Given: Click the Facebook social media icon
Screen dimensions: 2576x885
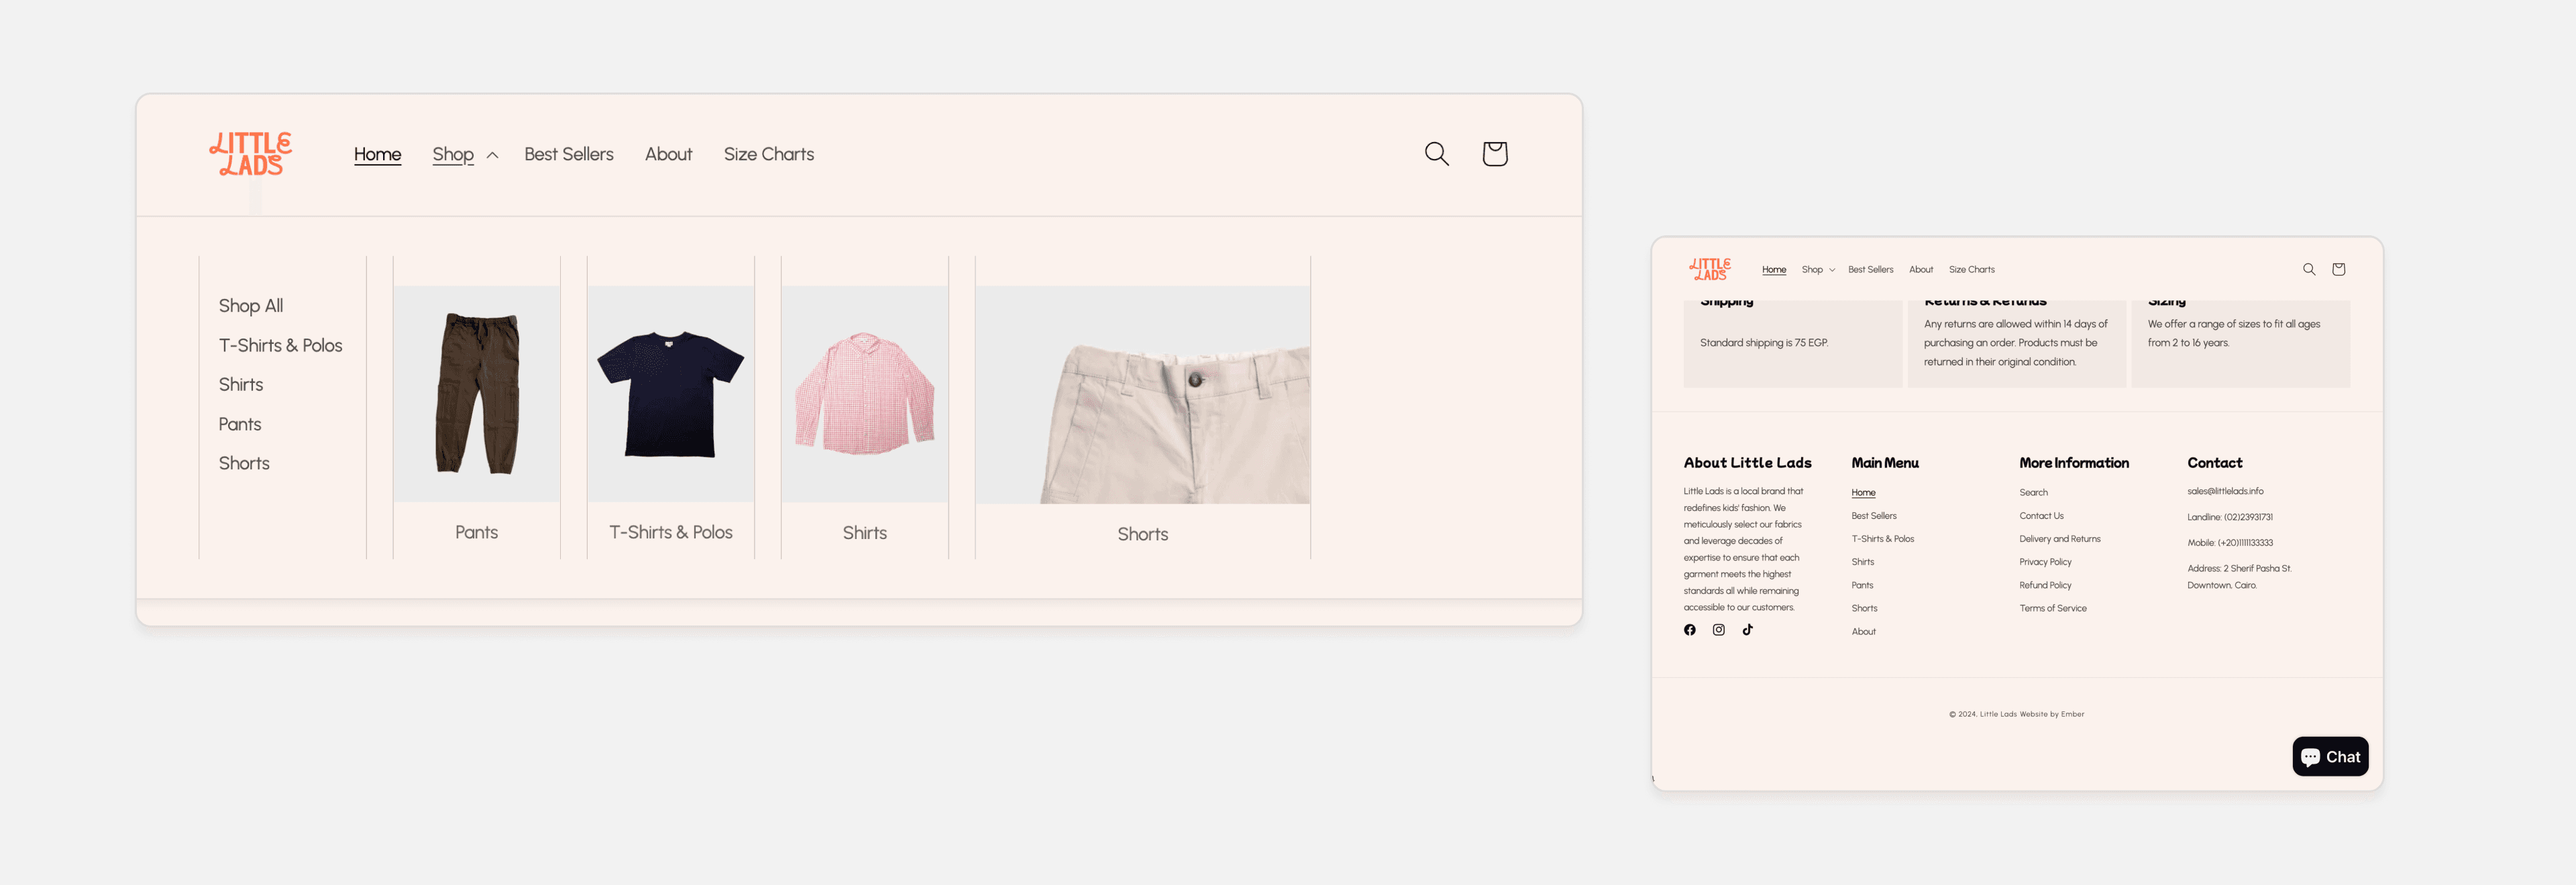Looking at the screenshot, I should [x=1690, y=629].
